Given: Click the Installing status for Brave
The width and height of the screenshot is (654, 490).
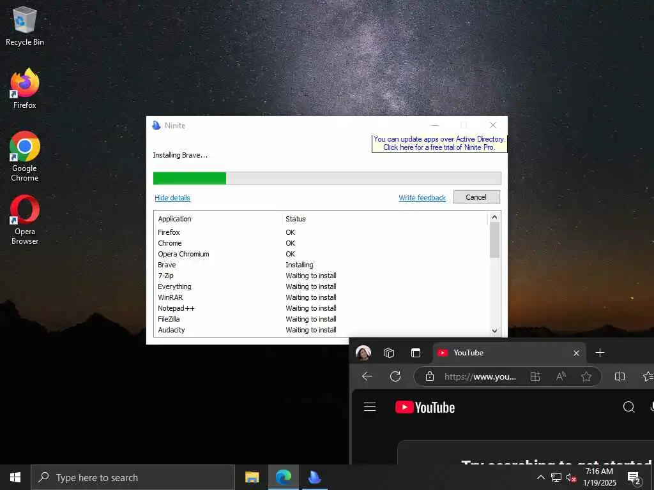Looking at the screenshot, I should click(299, 265).
